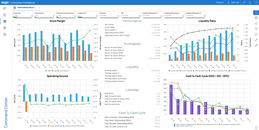This screenshot has height=130, width=259.
Task: Open the hamburger navigation menu
Action: pos(5,8)
